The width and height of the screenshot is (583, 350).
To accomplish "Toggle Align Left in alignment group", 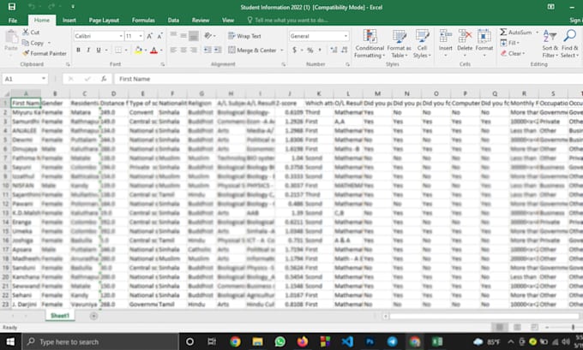I will (x=173, y=50).
